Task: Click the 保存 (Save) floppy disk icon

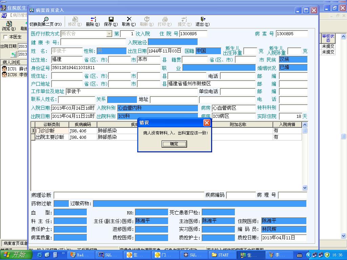Action: point(111,20)
